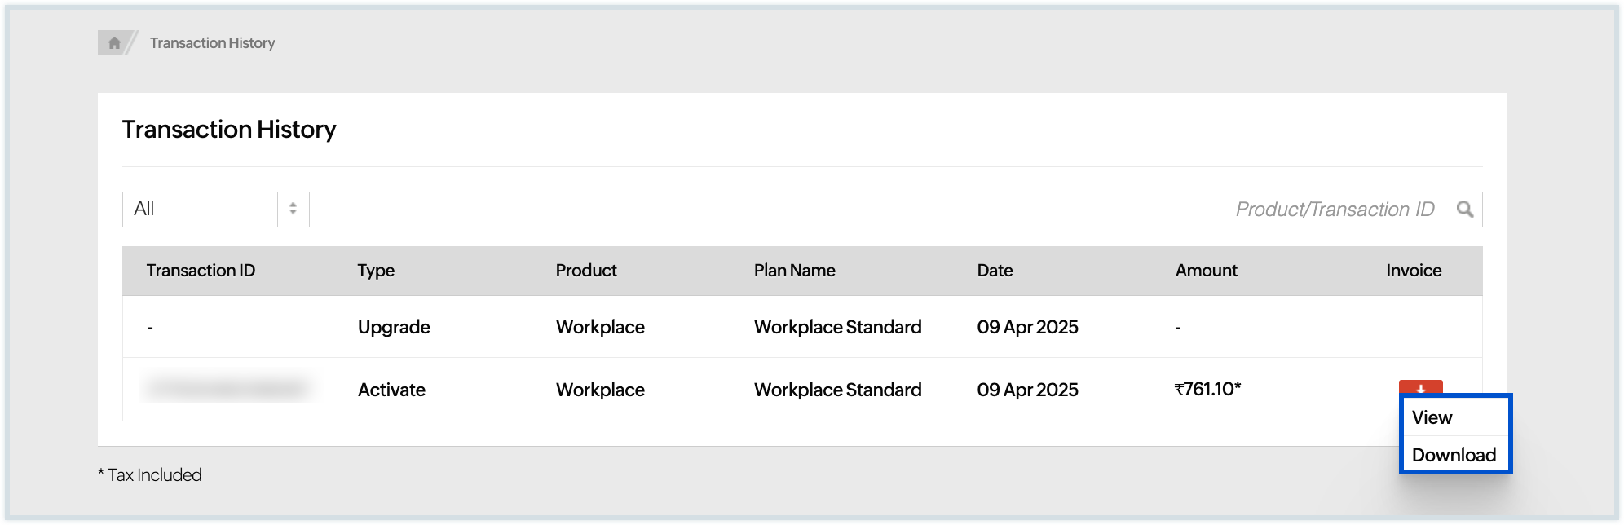Select the Upgrade transaction type cell
This screenshot has width=1624, height=525.
[394, 327]
